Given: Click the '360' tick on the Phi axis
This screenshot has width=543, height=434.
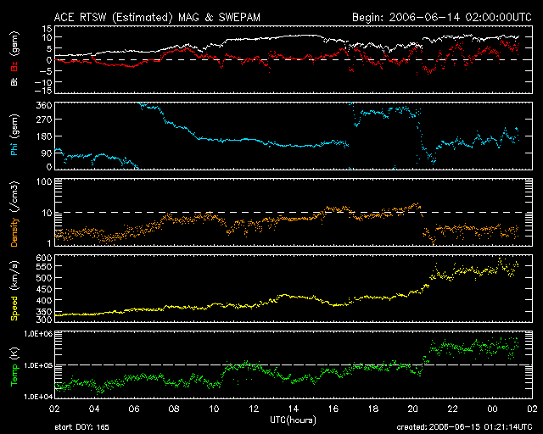Looking at the screenshot, I should point(44,106).
